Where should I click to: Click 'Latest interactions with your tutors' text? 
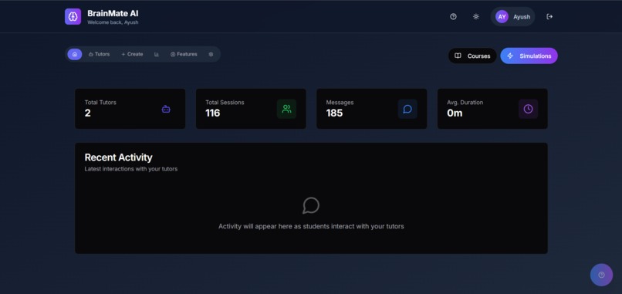click(131, 169)
